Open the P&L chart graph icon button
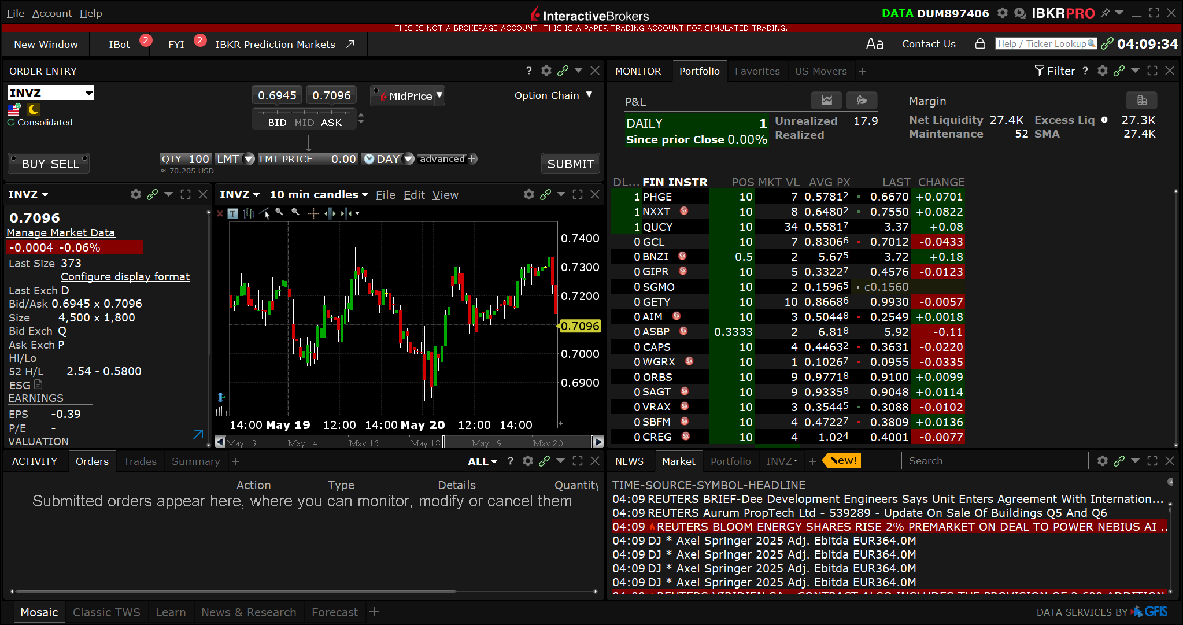Viewport: 1183px width, 625px height. (827, 101)
